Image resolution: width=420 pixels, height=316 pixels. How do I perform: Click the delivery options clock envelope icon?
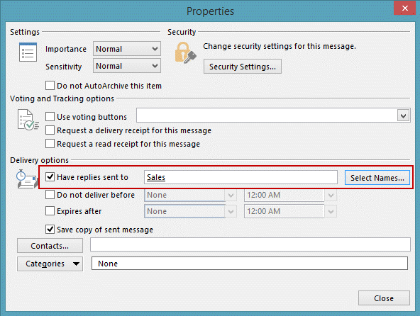pos(26,179)
